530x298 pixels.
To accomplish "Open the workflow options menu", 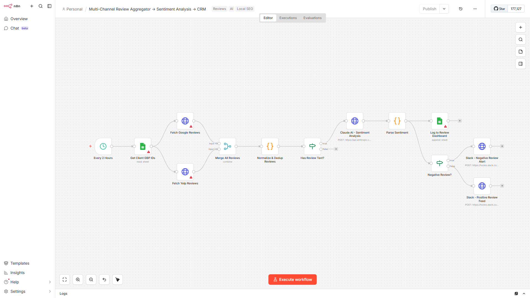I will pos(475,9).
